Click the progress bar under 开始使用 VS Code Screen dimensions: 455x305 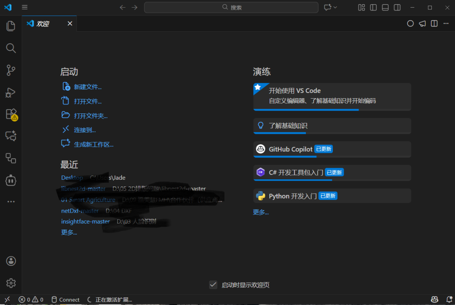pyautogui.click(x=332, y=110)
